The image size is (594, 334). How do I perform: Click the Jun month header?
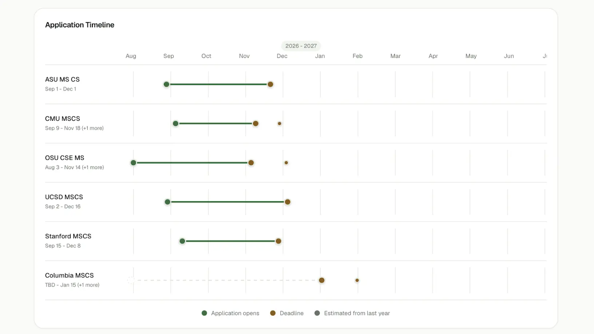[509, 56]
